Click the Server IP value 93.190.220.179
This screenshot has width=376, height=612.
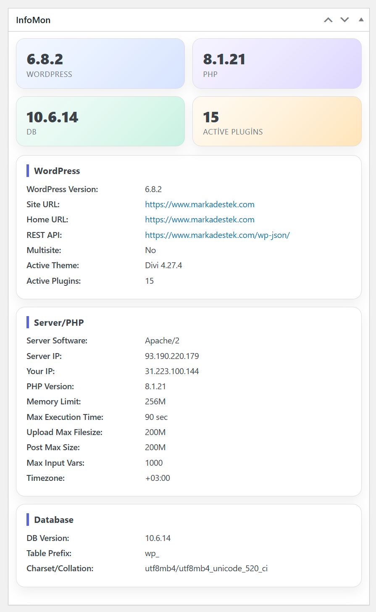(172, 356)
